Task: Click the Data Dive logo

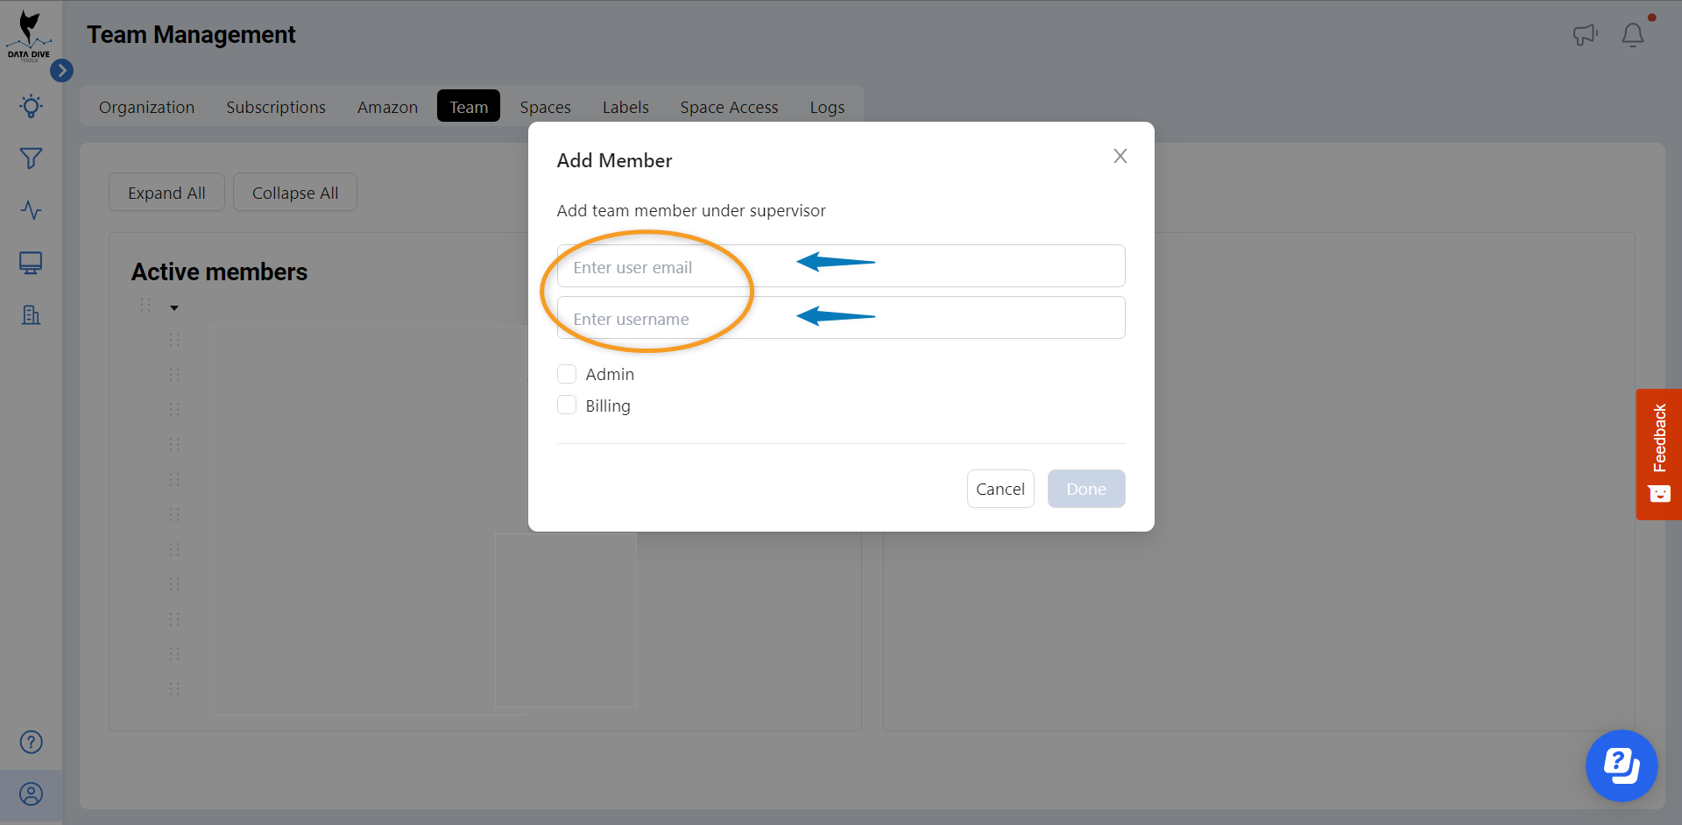Action: (30, 36)
